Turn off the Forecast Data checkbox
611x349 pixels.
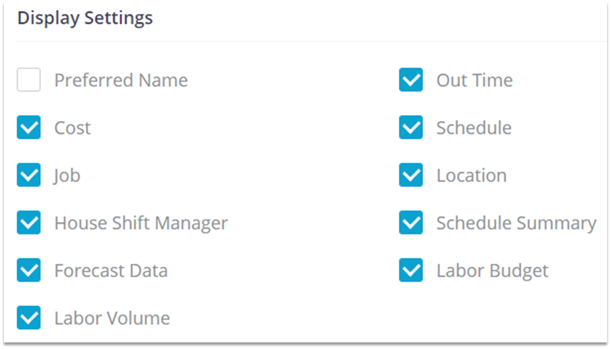(28, 271)
